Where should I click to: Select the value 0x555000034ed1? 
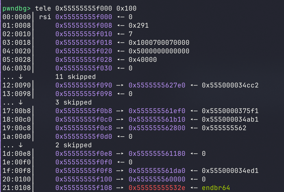(230, 170)
